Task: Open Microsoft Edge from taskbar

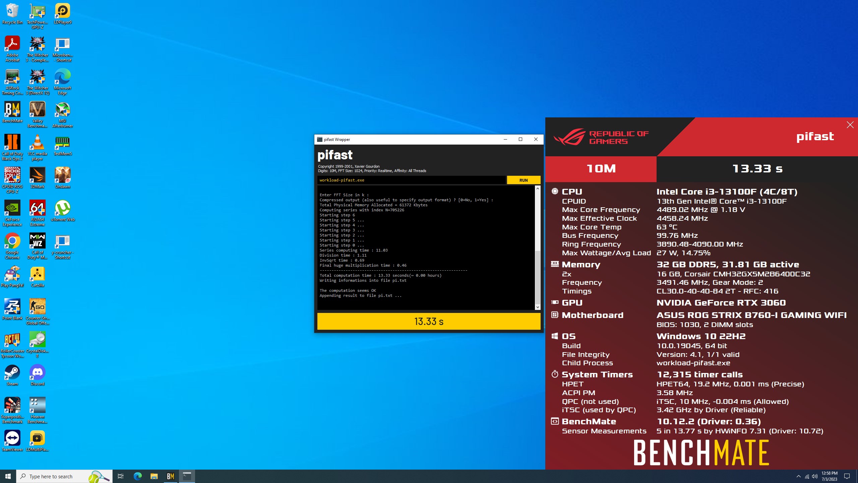Action: 138,476
